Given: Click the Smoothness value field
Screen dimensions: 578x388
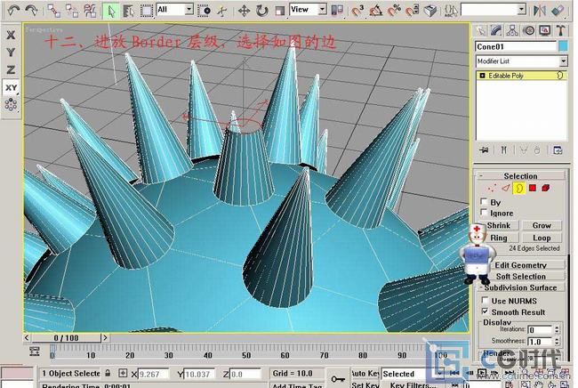Looking at the screenshot, I should click(x=540, y=342).
